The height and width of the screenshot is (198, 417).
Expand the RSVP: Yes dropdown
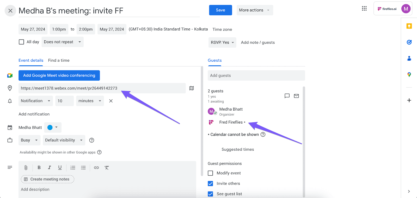(222, 42)
